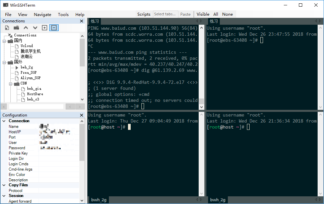Select the bottom-right bwh_2g terminal tab

[x=217, y=200]
